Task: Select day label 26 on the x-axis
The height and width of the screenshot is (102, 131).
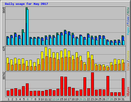Action: (x=104, y=99)
